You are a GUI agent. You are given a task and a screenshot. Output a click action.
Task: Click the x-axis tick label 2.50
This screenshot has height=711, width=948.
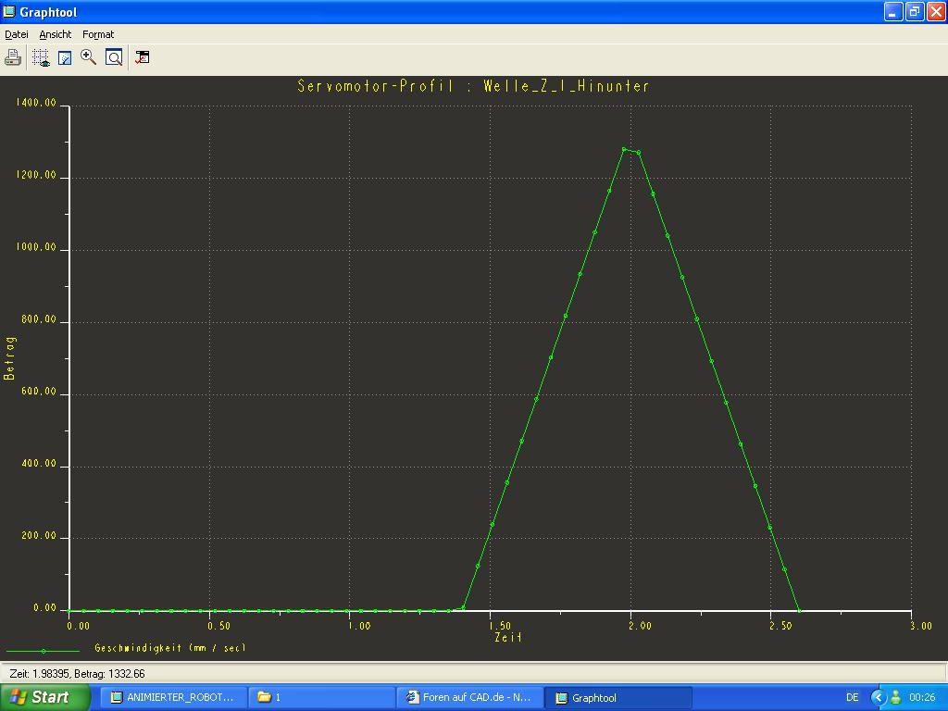(780, 626)
